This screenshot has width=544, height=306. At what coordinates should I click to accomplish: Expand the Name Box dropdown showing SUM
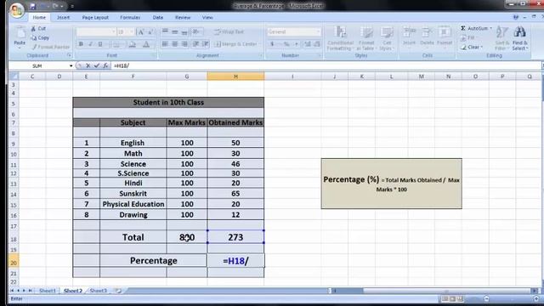[71, 65]
